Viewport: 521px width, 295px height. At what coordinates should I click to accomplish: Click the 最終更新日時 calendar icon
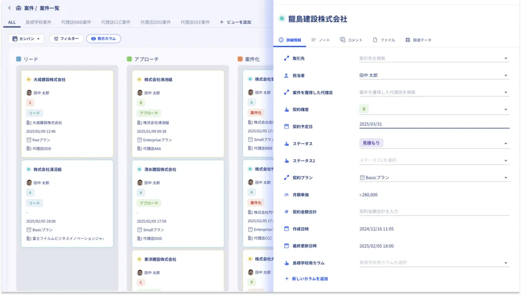coord(287,246)
